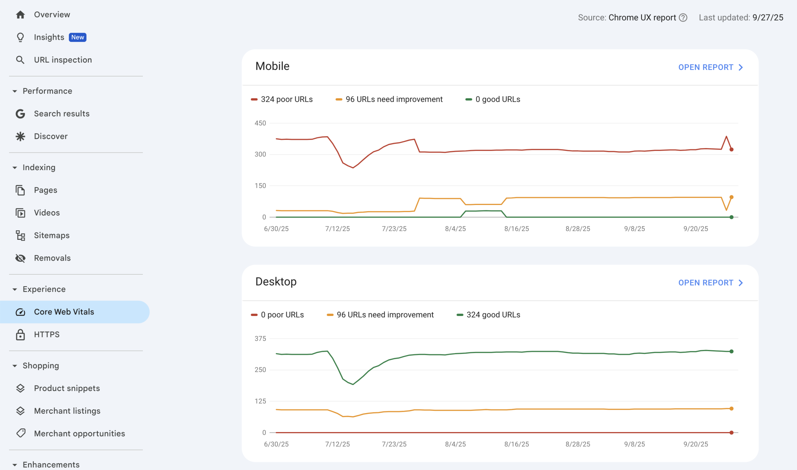The width and height of the screenshot is (797, 470).
Task: Click the Overview home icon
Action: tap(20, 15)
